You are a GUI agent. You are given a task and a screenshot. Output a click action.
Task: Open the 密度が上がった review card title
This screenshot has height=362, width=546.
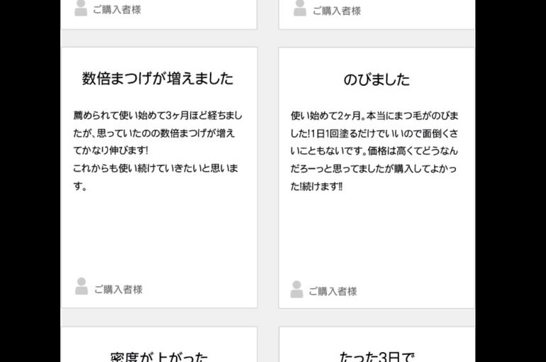(159, 357)
